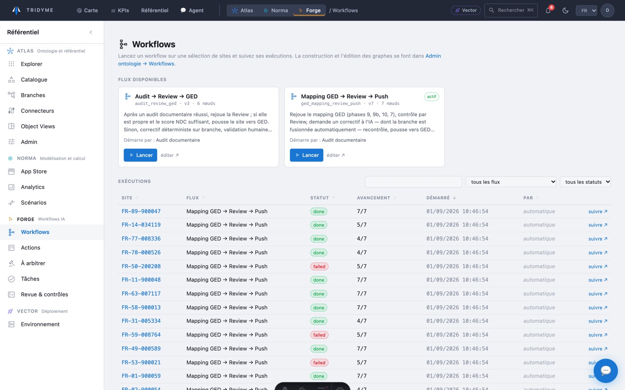Open site FR-59-008764

click(141, 335)
